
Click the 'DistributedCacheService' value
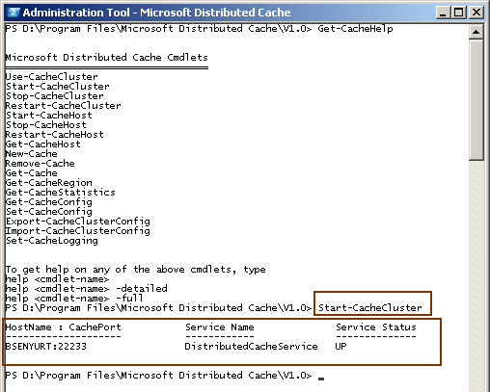tap(251, 347)
